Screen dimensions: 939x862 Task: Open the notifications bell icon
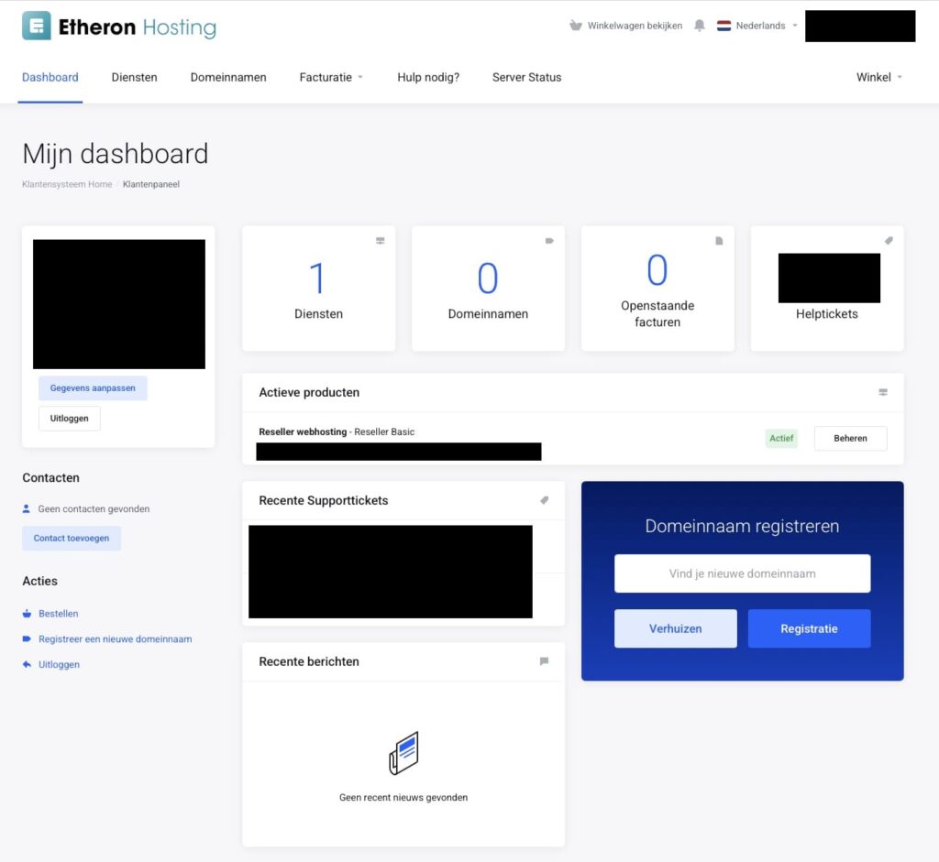(699, 25)
